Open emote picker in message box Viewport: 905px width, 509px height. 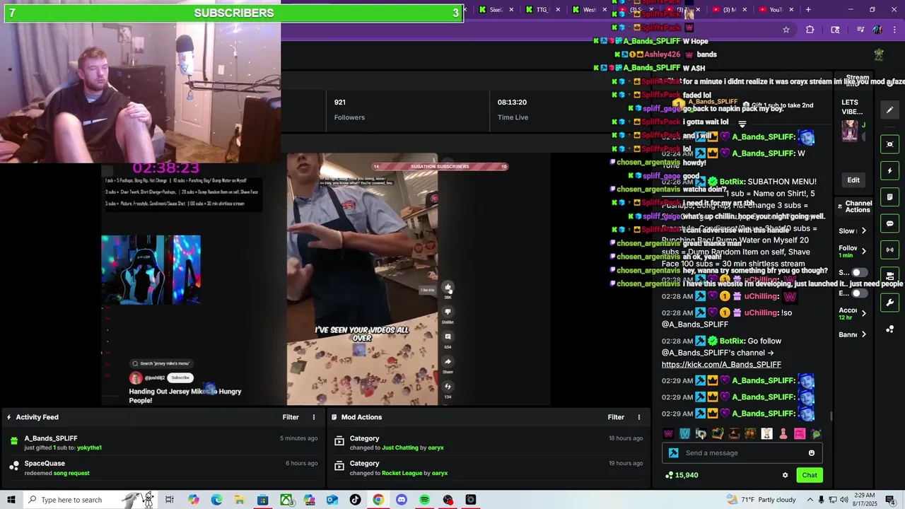click(x=812, y=453)
